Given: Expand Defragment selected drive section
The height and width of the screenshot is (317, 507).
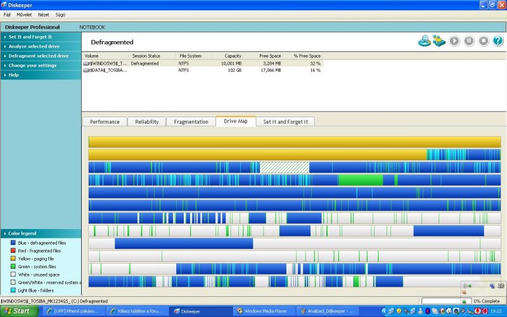Looking at the screenshot, I should pyautogui.click(x=41, y=56).
